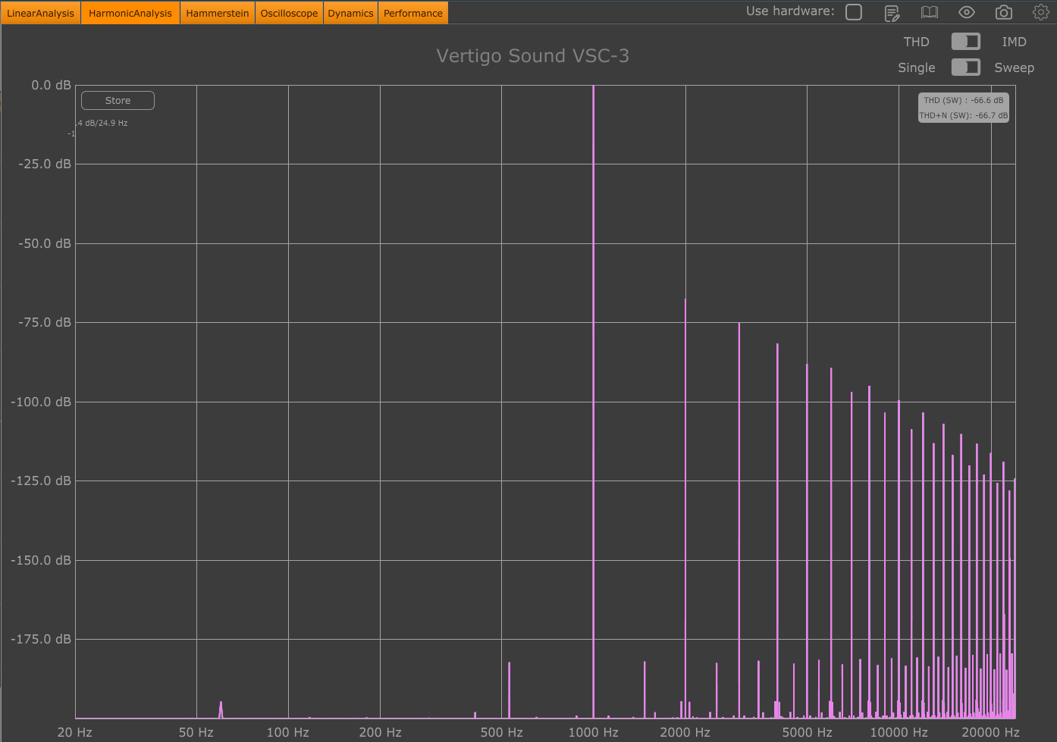The width and height of the screenshot is (1057, 742).
Task: Click the 2000 Hz axis label
Action: [x=685, y=732]
